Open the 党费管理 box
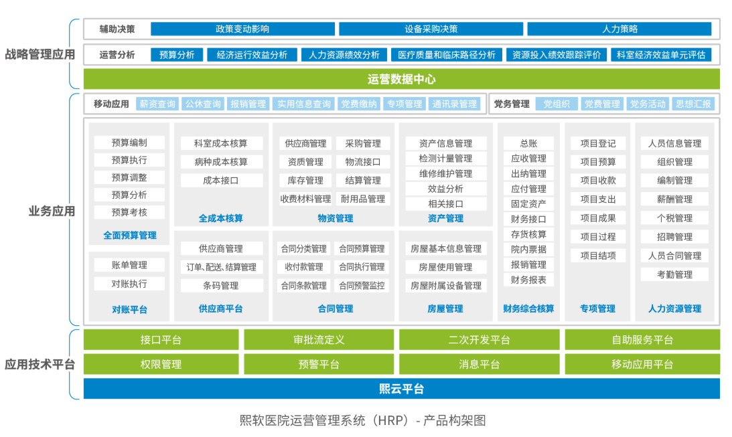Screen dimensions: 732x437 click(602, 104)
